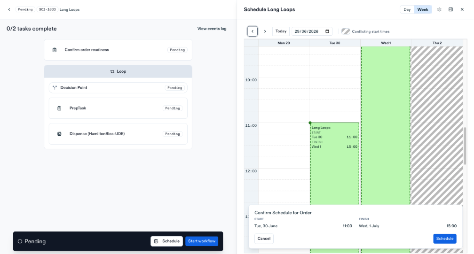
Task: Toggle the side panel layout icon
Action: [x=450, y=9]
